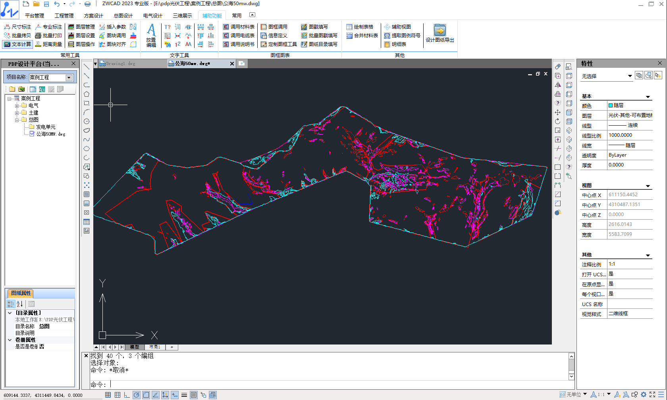Click the 放置编辑 text tool

pyautogui.click(x=151, y=35)
